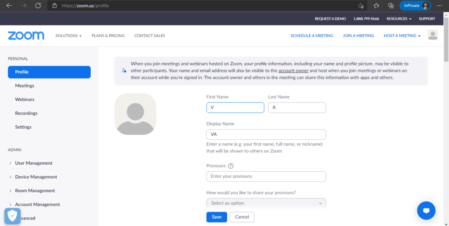The image size is (449, 226).
Task: Click Schedule a Meeting link
Action: point(312,36)
